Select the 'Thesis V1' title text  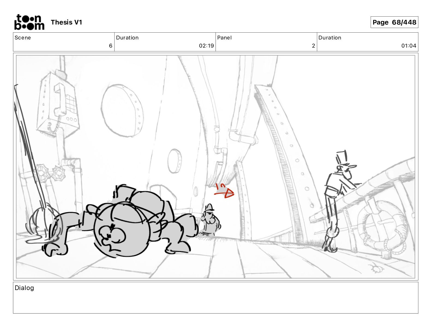(66, 22)
